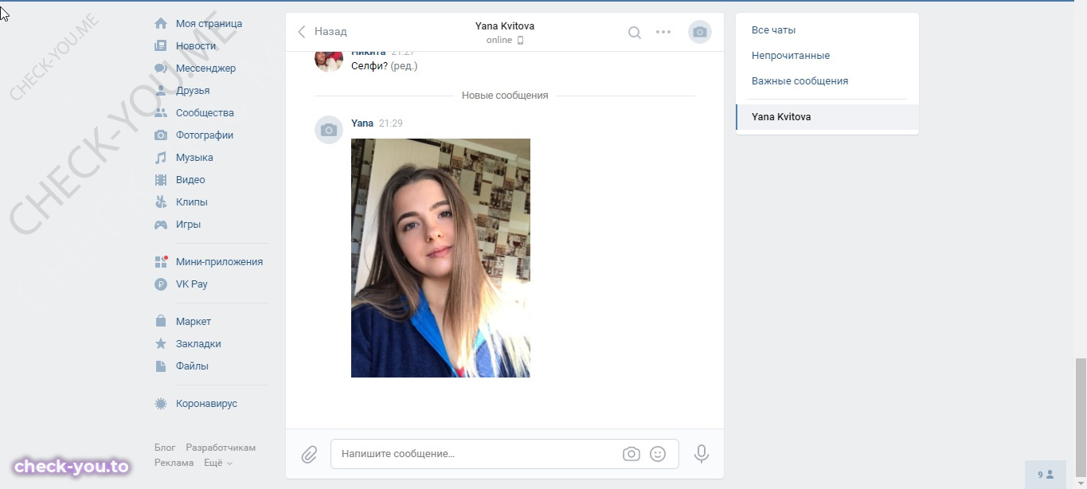The image size is (1087, 489).
Task: Open Моя страница link
Action: (x=209, y=24)
